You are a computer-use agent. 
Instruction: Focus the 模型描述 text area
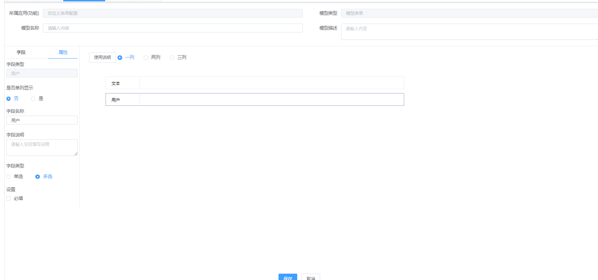(469, 32)
